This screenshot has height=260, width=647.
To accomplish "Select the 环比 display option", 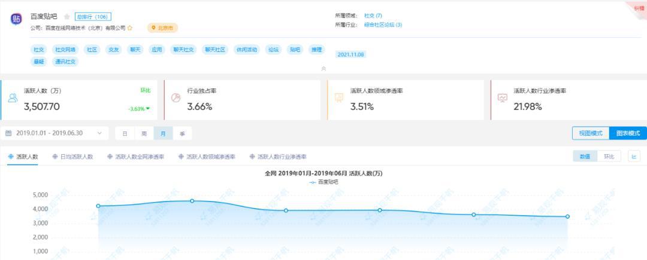I will pos(609,157).
